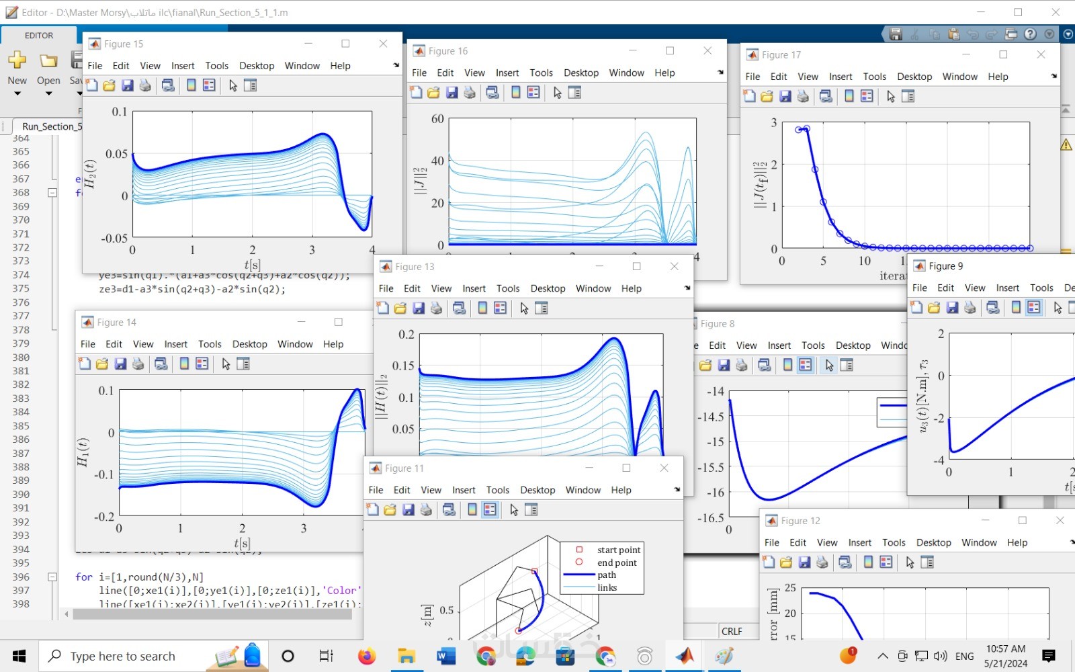Toggle Link Plot in Figure 9 toolbar
Image resolution: width=1075 pixels, height=672 pixels.
coord(993,307)
